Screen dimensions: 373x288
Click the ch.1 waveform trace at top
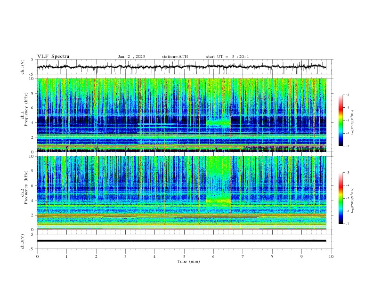point(181,67)
